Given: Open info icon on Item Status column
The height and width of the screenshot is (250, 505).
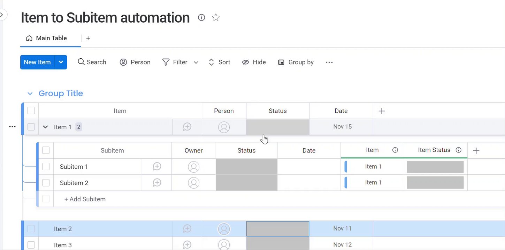Looking at the screenshot, I should (459, 150).
